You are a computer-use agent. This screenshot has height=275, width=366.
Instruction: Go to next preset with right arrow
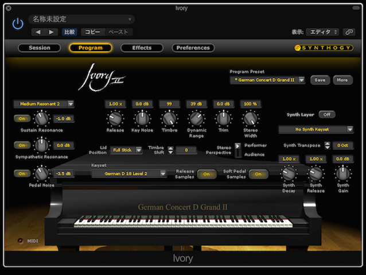click(x=52, y=32)
